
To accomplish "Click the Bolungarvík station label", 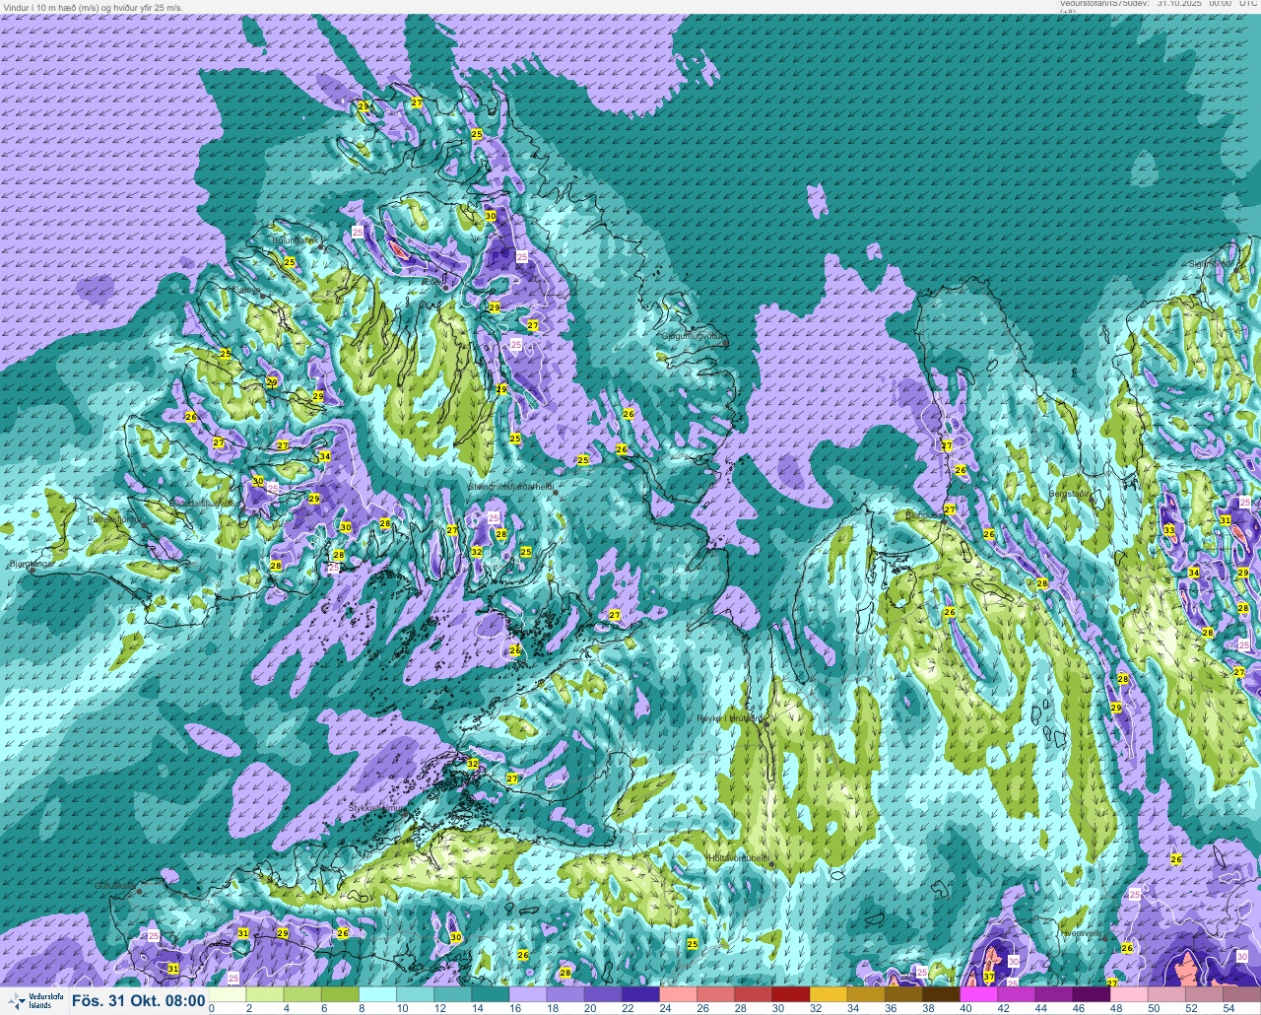I will click(x=294, y=240).
